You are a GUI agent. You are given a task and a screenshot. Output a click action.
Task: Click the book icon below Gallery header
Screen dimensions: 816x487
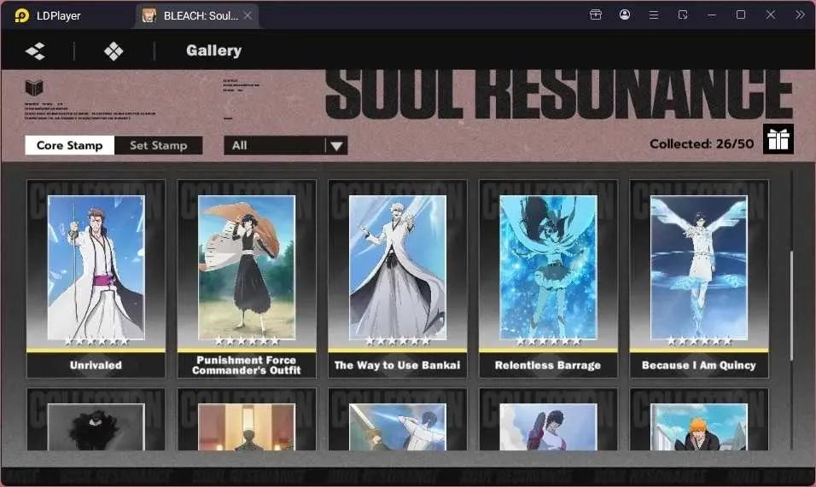tap(34, 87)
